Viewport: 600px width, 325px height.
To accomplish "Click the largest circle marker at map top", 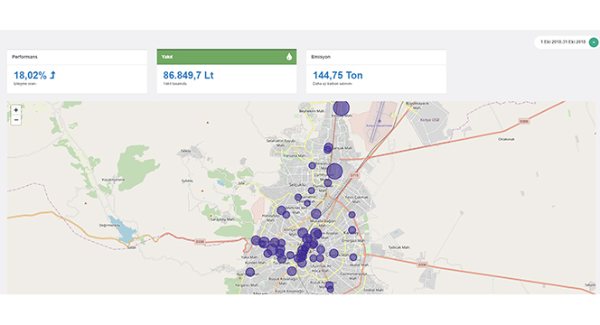I will point(341,107).
